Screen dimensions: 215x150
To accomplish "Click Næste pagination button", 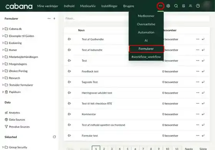I will 189,148.
